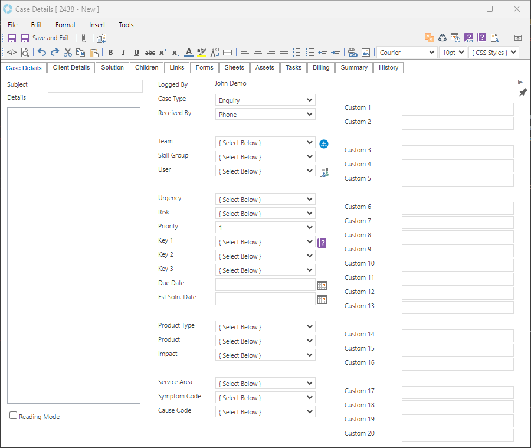Click the pin icon at top right

pos(522,93)
